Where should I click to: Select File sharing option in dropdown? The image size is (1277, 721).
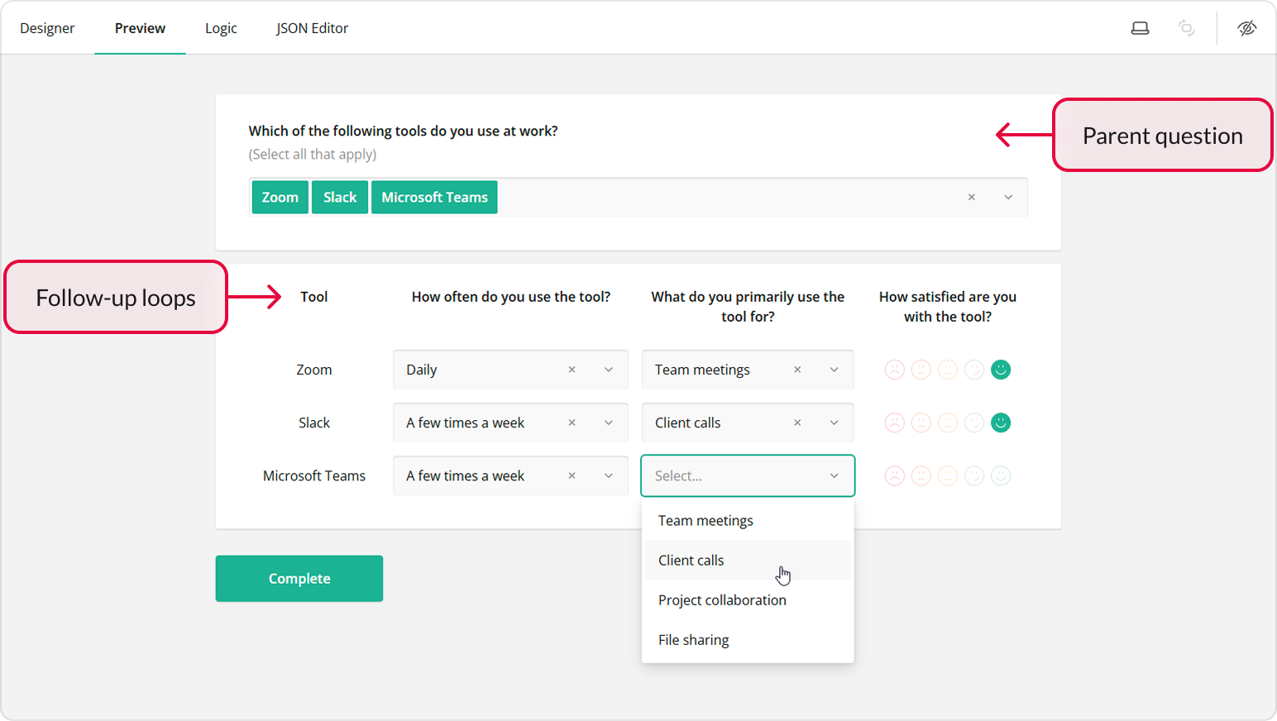pyautogui.click(x=693, y=640)
